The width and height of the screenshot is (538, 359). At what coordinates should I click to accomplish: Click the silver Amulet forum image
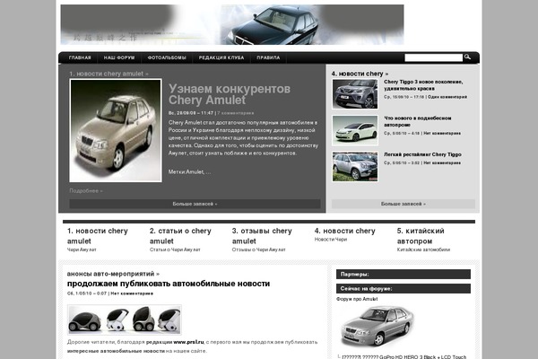pos(377,327)
